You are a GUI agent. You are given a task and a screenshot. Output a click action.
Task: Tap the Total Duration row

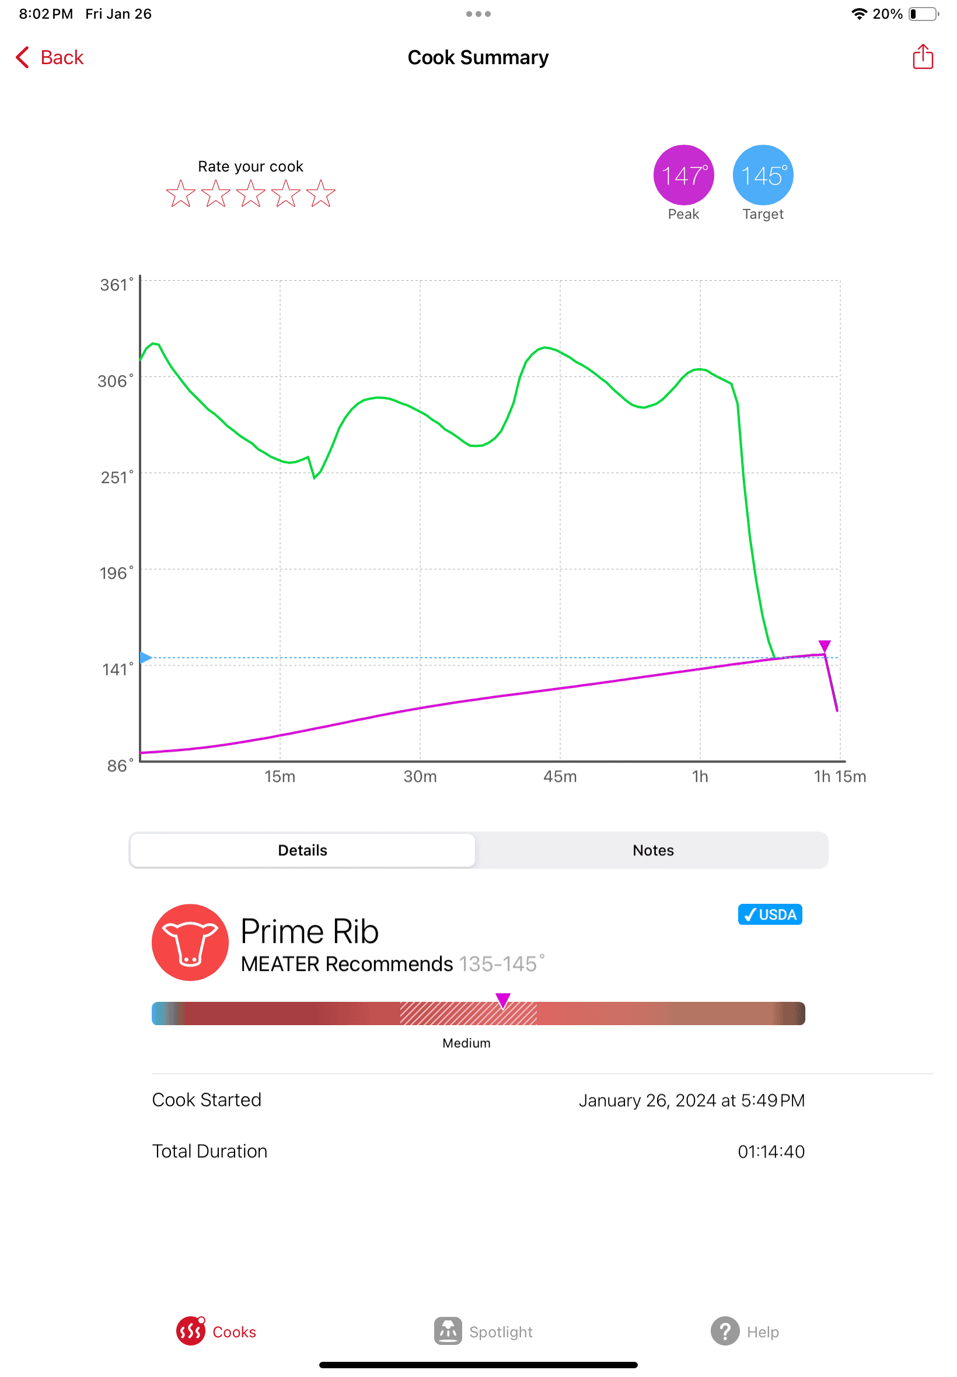click(478, 1151)
